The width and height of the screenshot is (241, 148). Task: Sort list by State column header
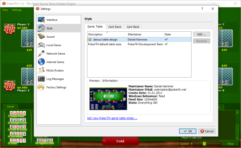[177, 34]
